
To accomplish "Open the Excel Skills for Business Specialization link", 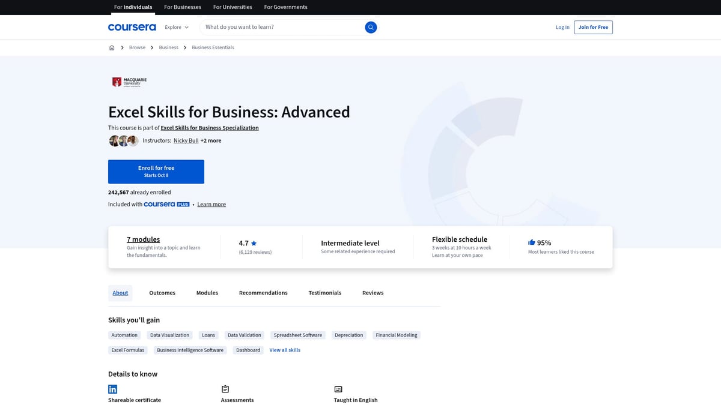I will (x=209, y=127).
